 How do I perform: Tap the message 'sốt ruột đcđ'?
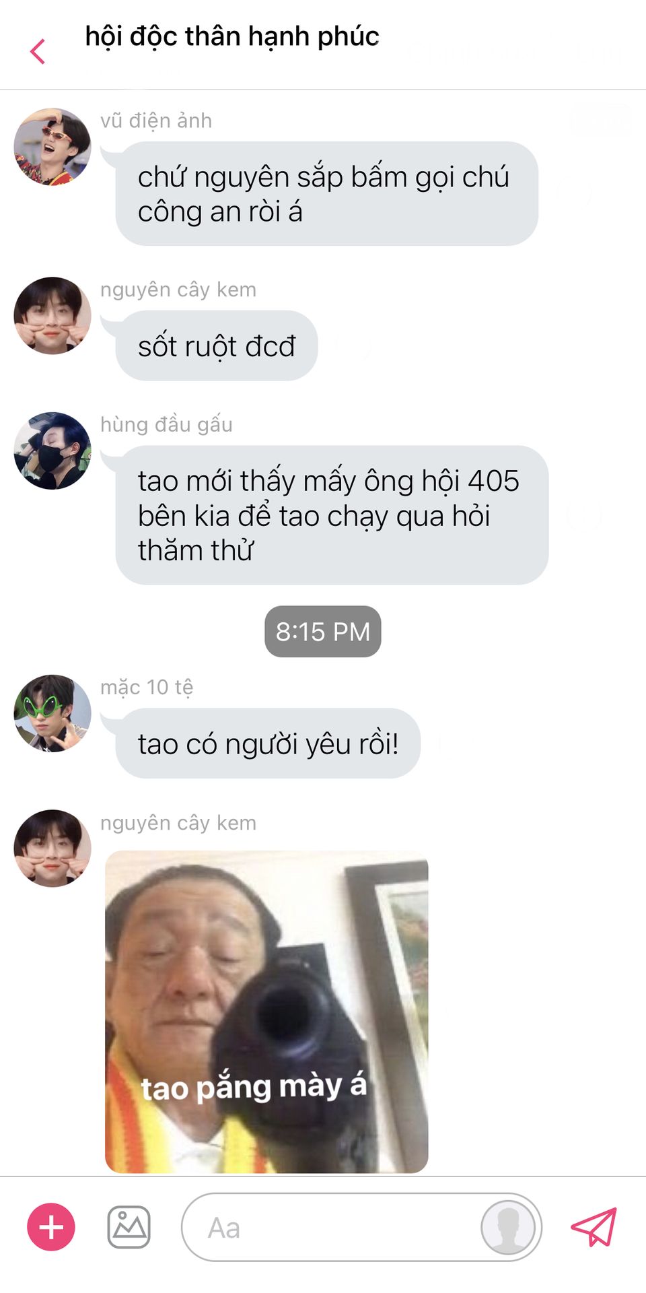tap(217, 345)
